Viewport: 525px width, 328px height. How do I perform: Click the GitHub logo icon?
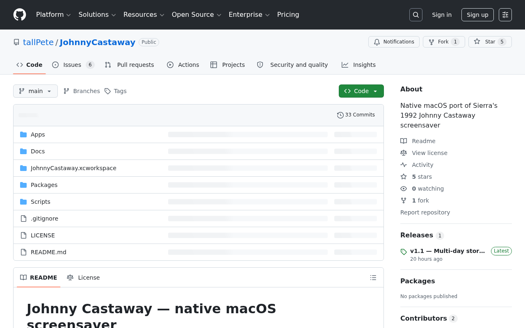point(20,15)
